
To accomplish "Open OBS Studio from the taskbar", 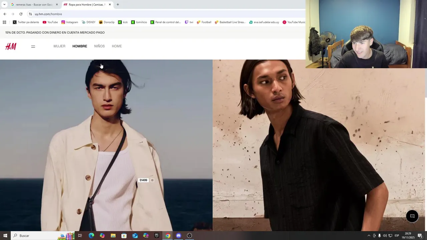I will click(189, 236).
